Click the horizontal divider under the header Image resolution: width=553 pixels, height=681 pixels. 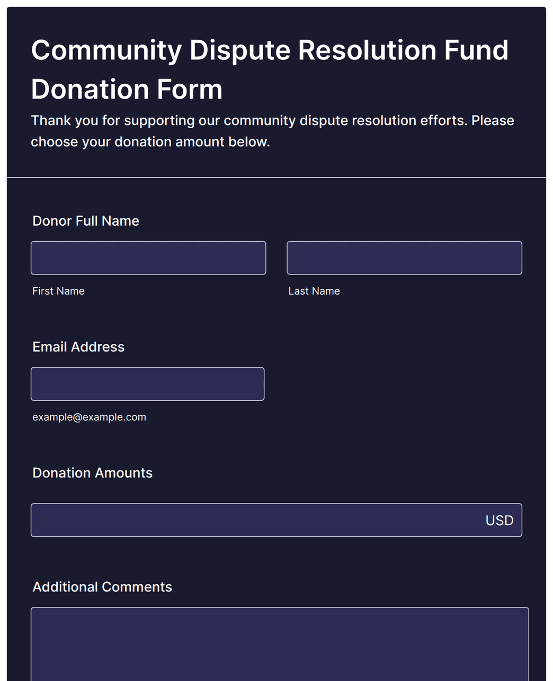coord(276,178)
